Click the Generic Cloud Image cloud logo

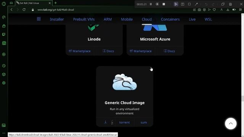125,82
